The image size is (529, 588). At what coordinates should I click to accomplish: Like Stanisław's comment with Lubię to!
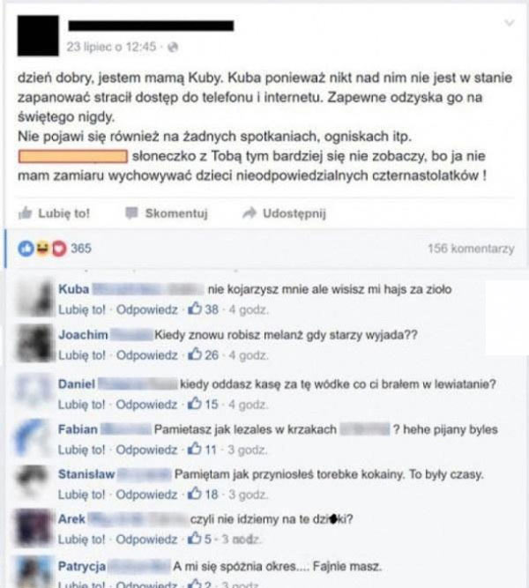81,495
